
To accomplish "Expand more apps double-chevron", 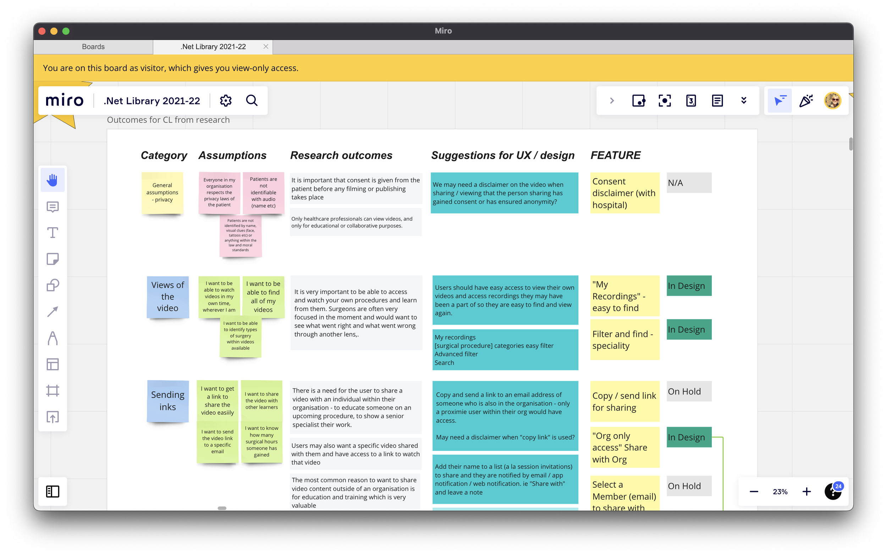I will coord(744,101).
